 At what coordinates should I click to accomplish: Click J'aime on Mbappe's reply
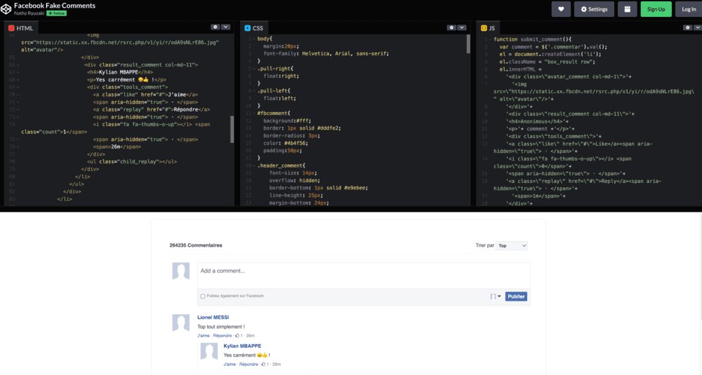(x=230, y=364)
